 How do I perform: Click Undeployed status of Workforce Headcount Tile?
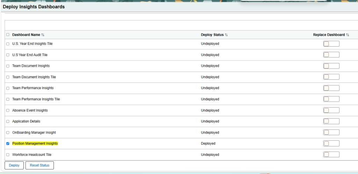(x=210, y=155)
